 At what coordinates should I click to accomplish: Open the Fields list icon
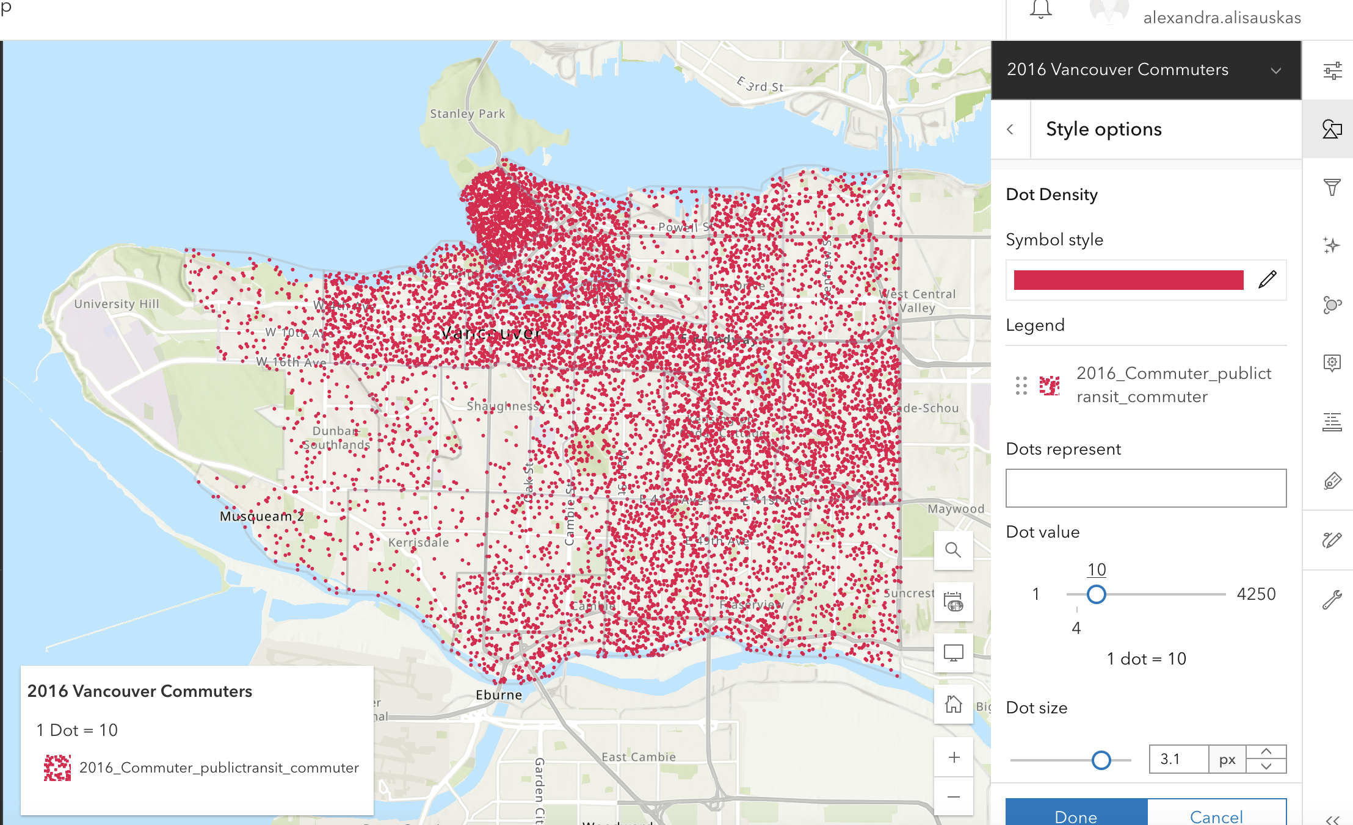point(1332,422)
